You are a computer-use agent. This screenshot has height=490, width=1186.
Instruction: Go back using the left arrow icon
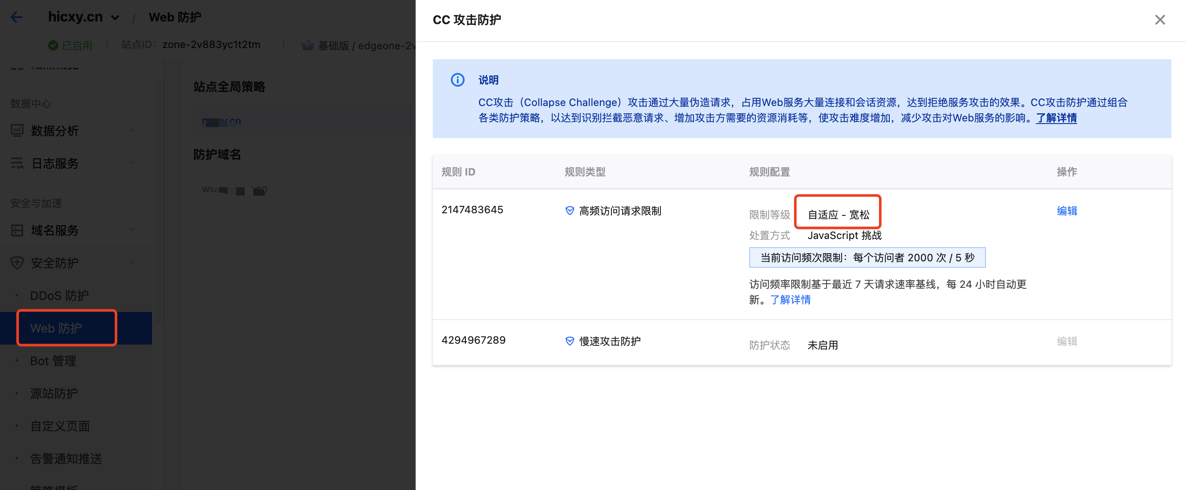tap(17, 18)
